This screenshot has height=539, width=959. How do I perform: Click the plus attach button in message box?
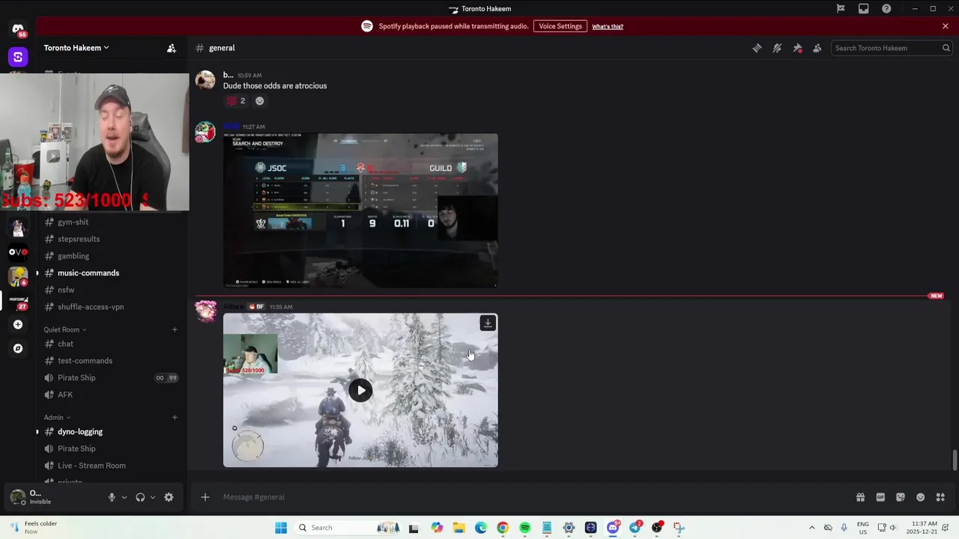pyautogui.click(x=205, y=497)
